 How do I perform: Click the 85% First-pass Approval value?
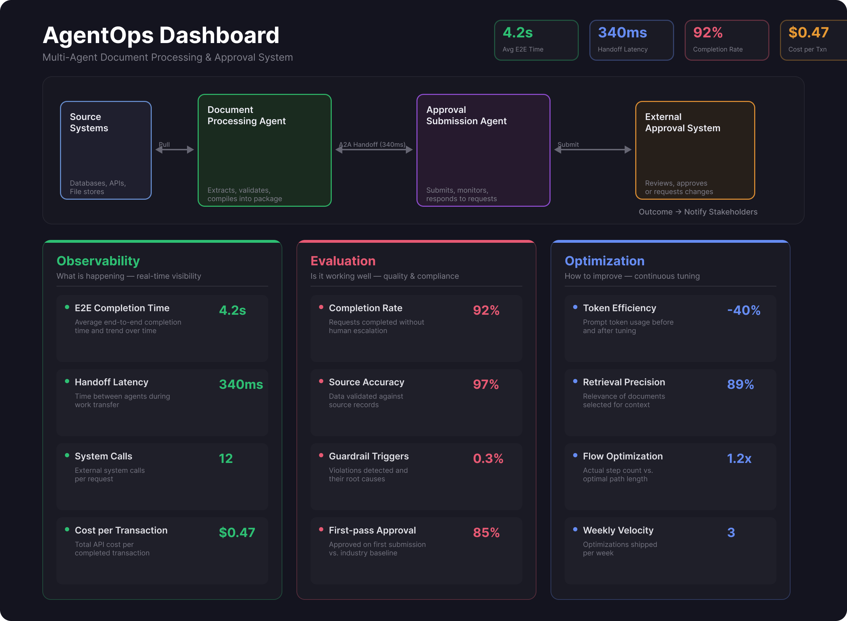point(486,532)
